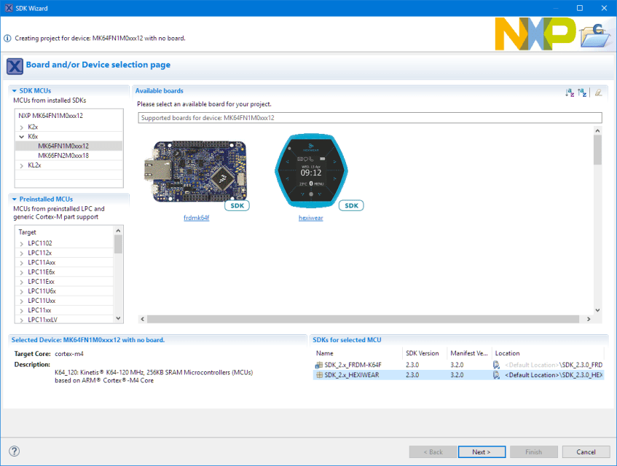The height and width of the screenshot is (466, 617).
Task: Click the blue X page icon beside Board selection
Action: tap(15, 66)
